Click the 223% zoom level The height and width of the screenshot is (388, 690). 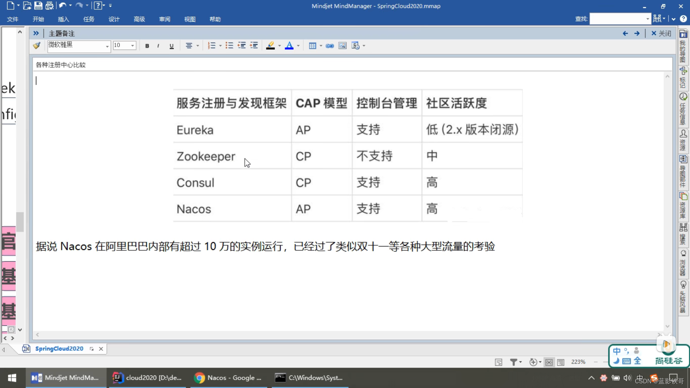coord(578,362)
